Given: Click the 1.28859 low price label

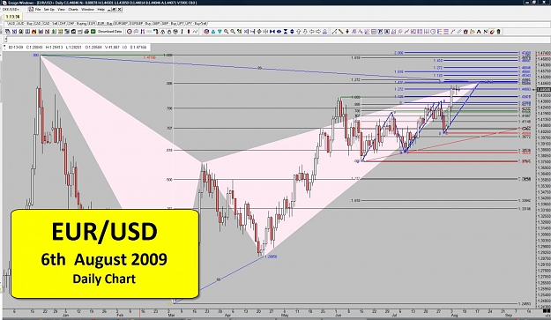Looking at the screenshot, I should [271, 257].
